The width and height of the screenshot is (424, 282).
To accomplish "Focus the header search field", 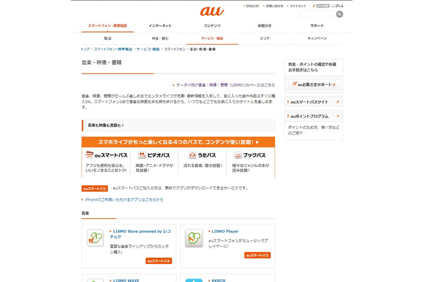I will [x=318, y=15].
